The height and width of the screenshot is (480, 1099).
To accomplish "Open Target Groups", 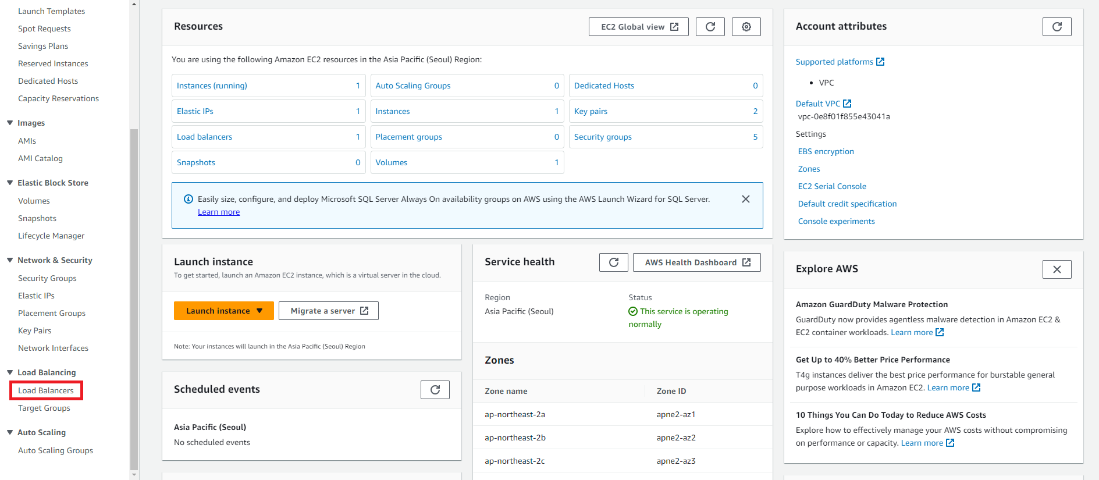I will coord(44,408).
